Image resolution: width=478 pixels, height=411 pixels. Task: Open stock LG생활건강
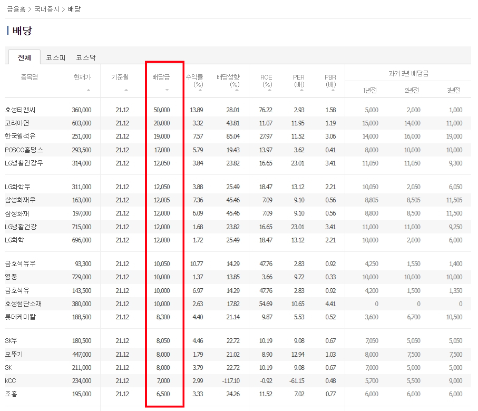pos(21,227)
